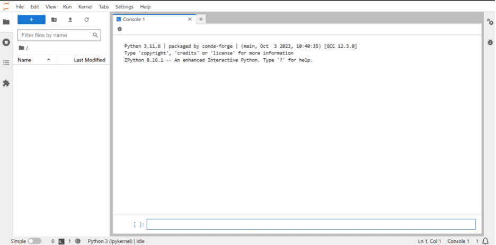Image resolution: width=496 pixels, height=245 pixels.
Task: Open the Tabs menu
Action: click(x=104, y=7)
